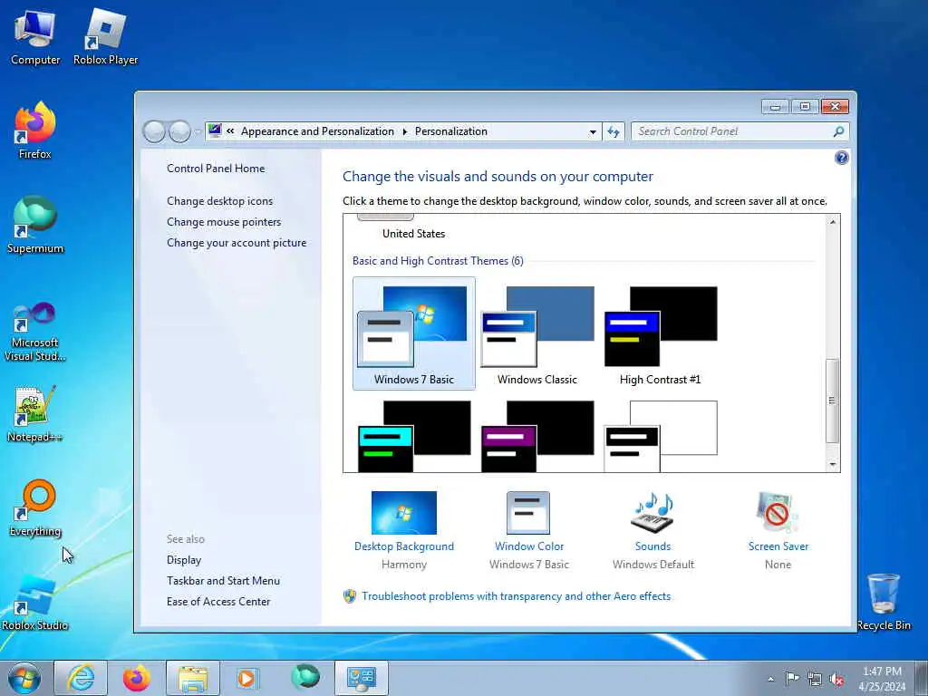Click the theme list scrollbar thumb
The width and height of the screenshot is (928, 696).
pyautogui.click(x=832, y=400)
